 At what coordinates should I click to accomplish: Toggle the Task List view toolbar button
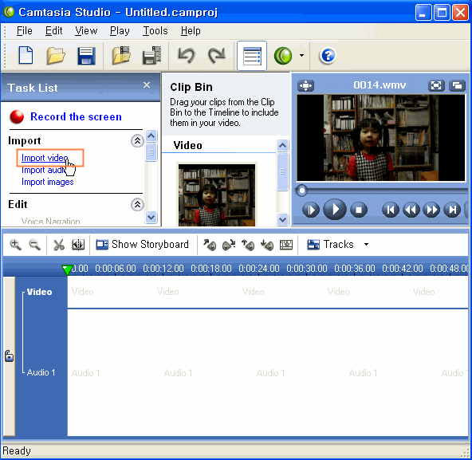(x=252, y=56)
